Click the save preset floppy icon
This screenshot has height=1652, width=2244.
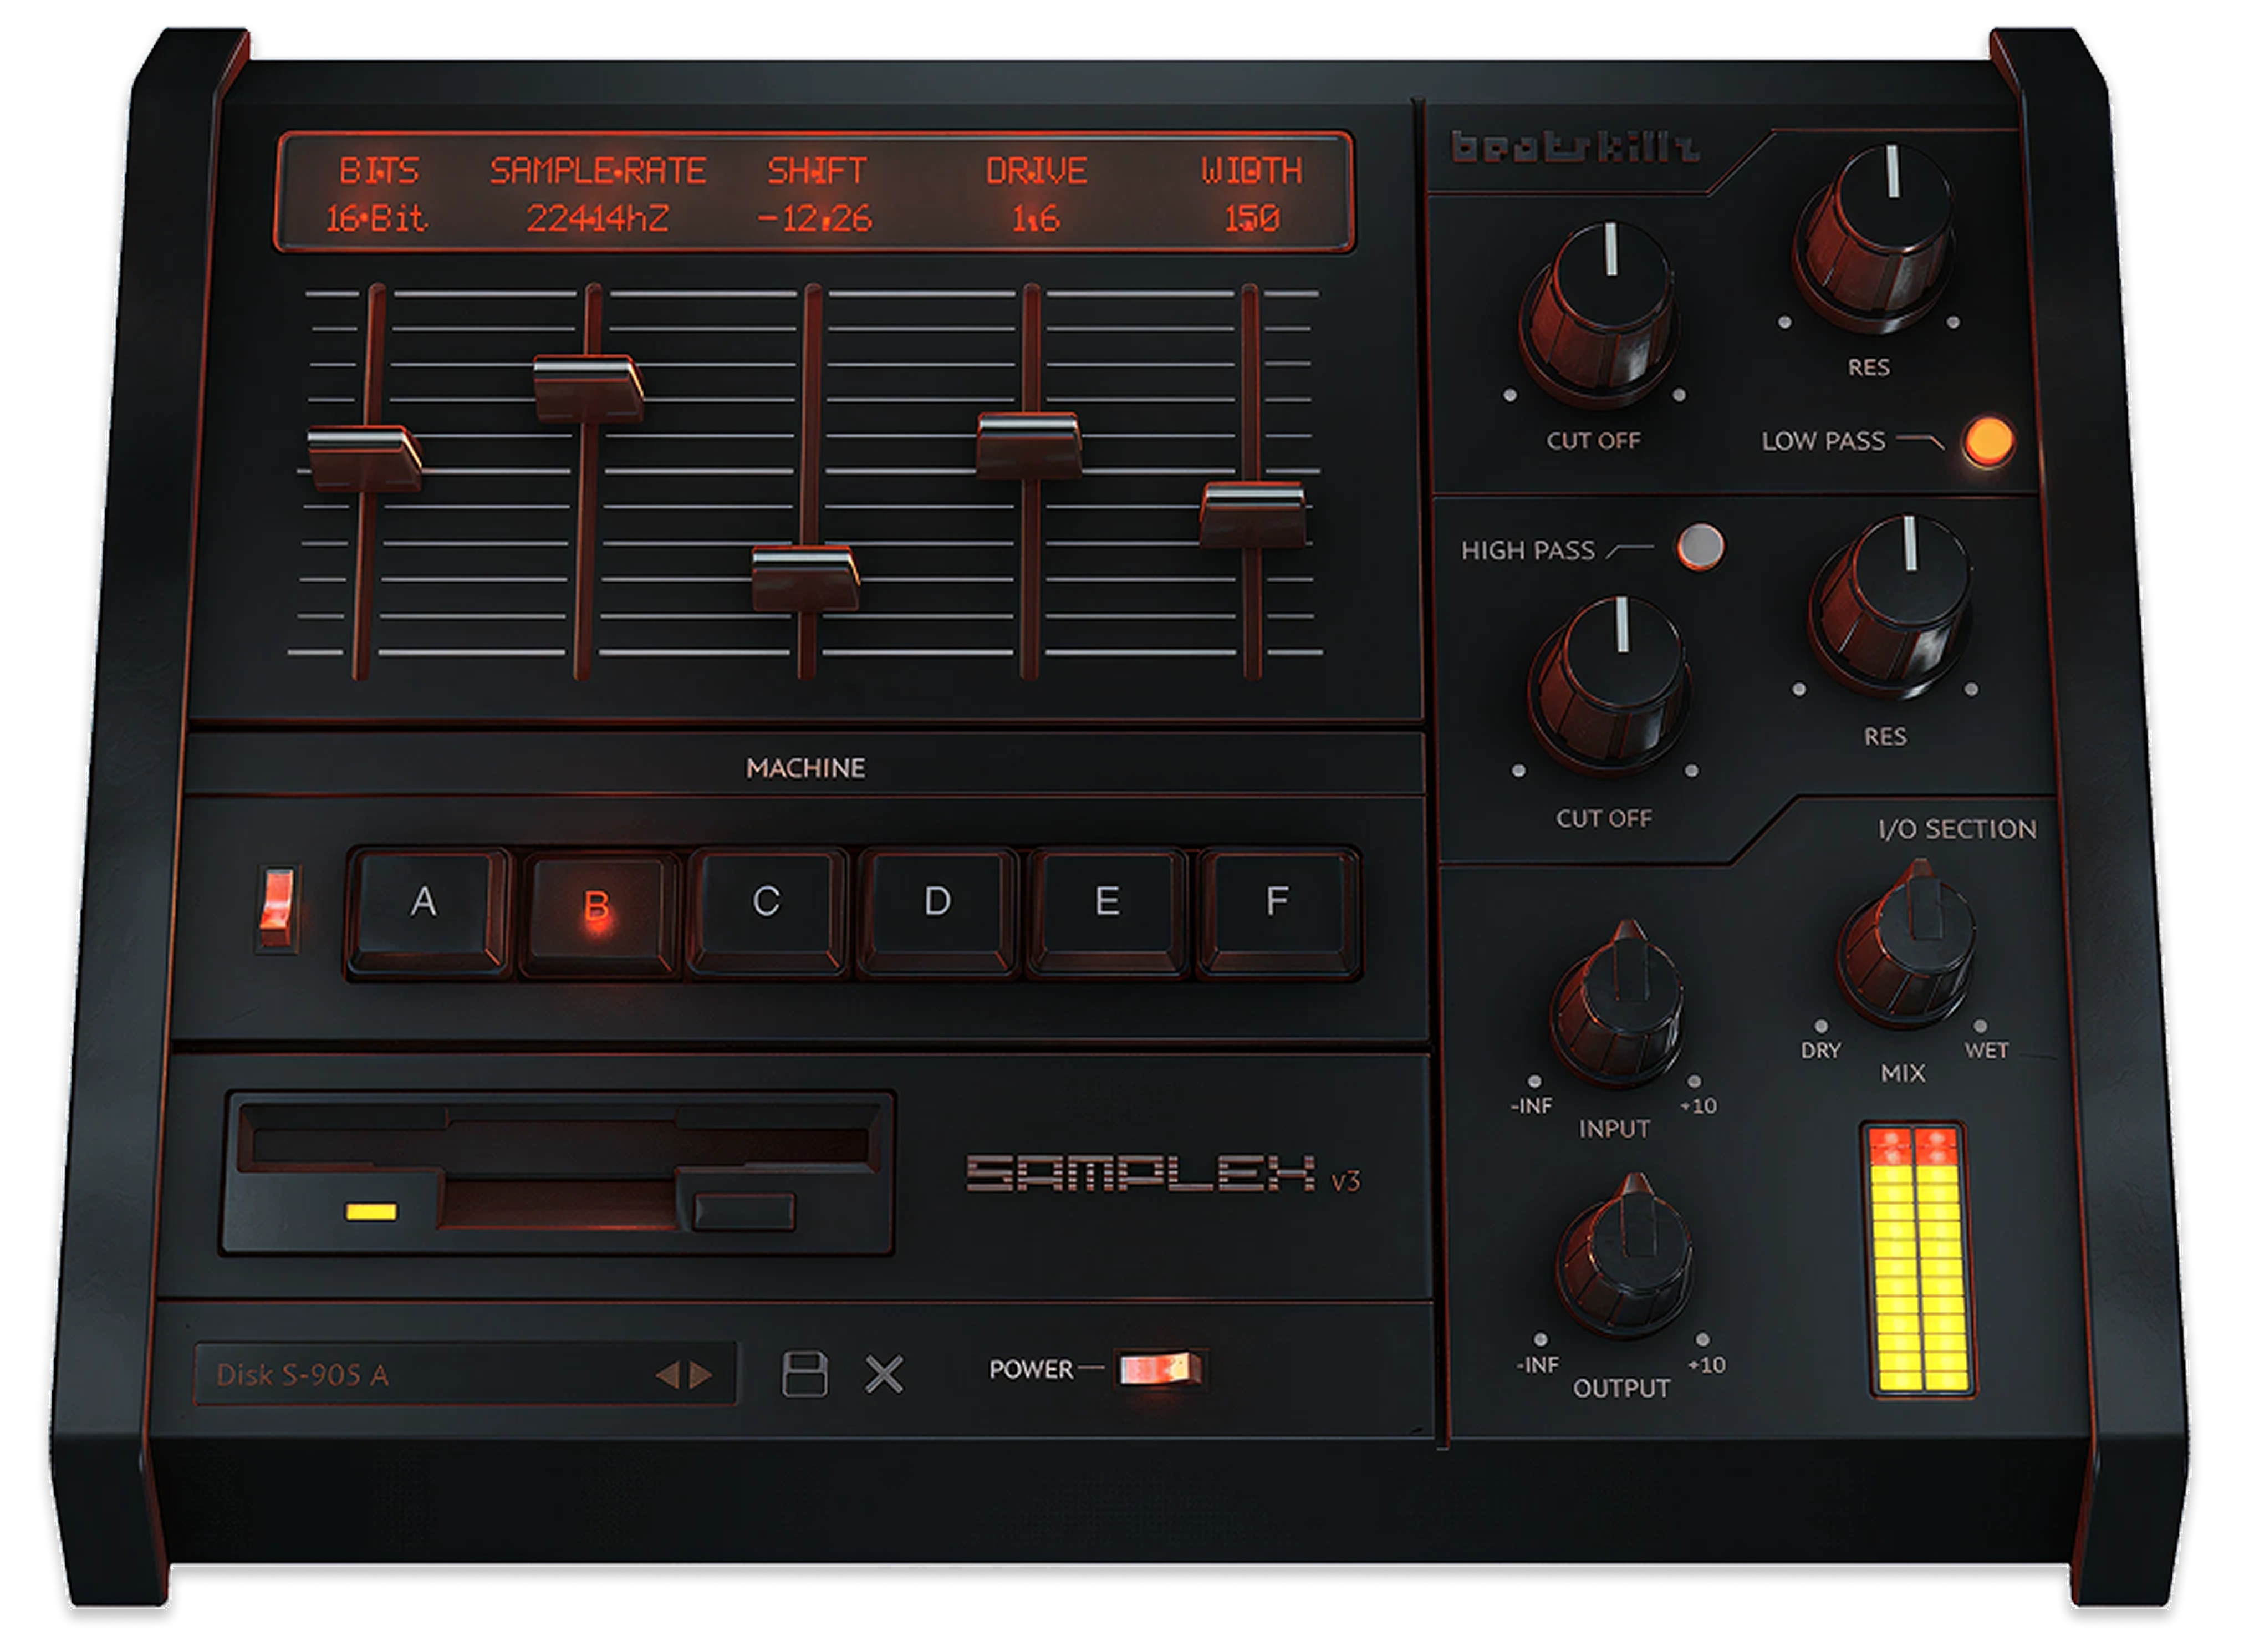click(x=804, y=1374)
